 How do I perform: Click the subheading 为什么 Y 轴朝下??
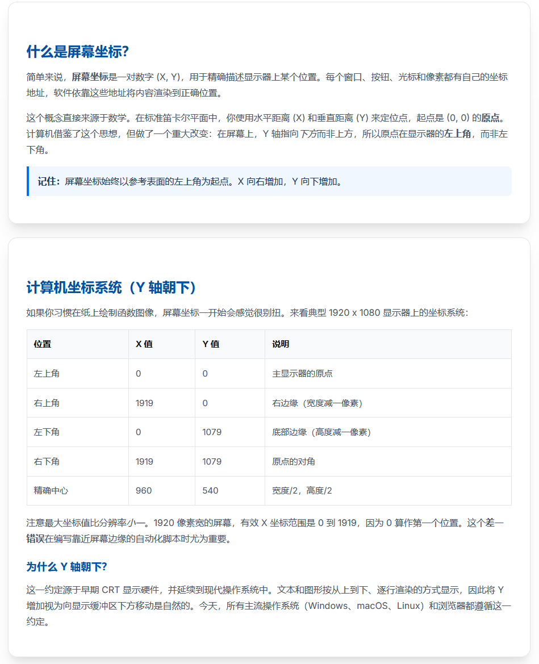66,567
